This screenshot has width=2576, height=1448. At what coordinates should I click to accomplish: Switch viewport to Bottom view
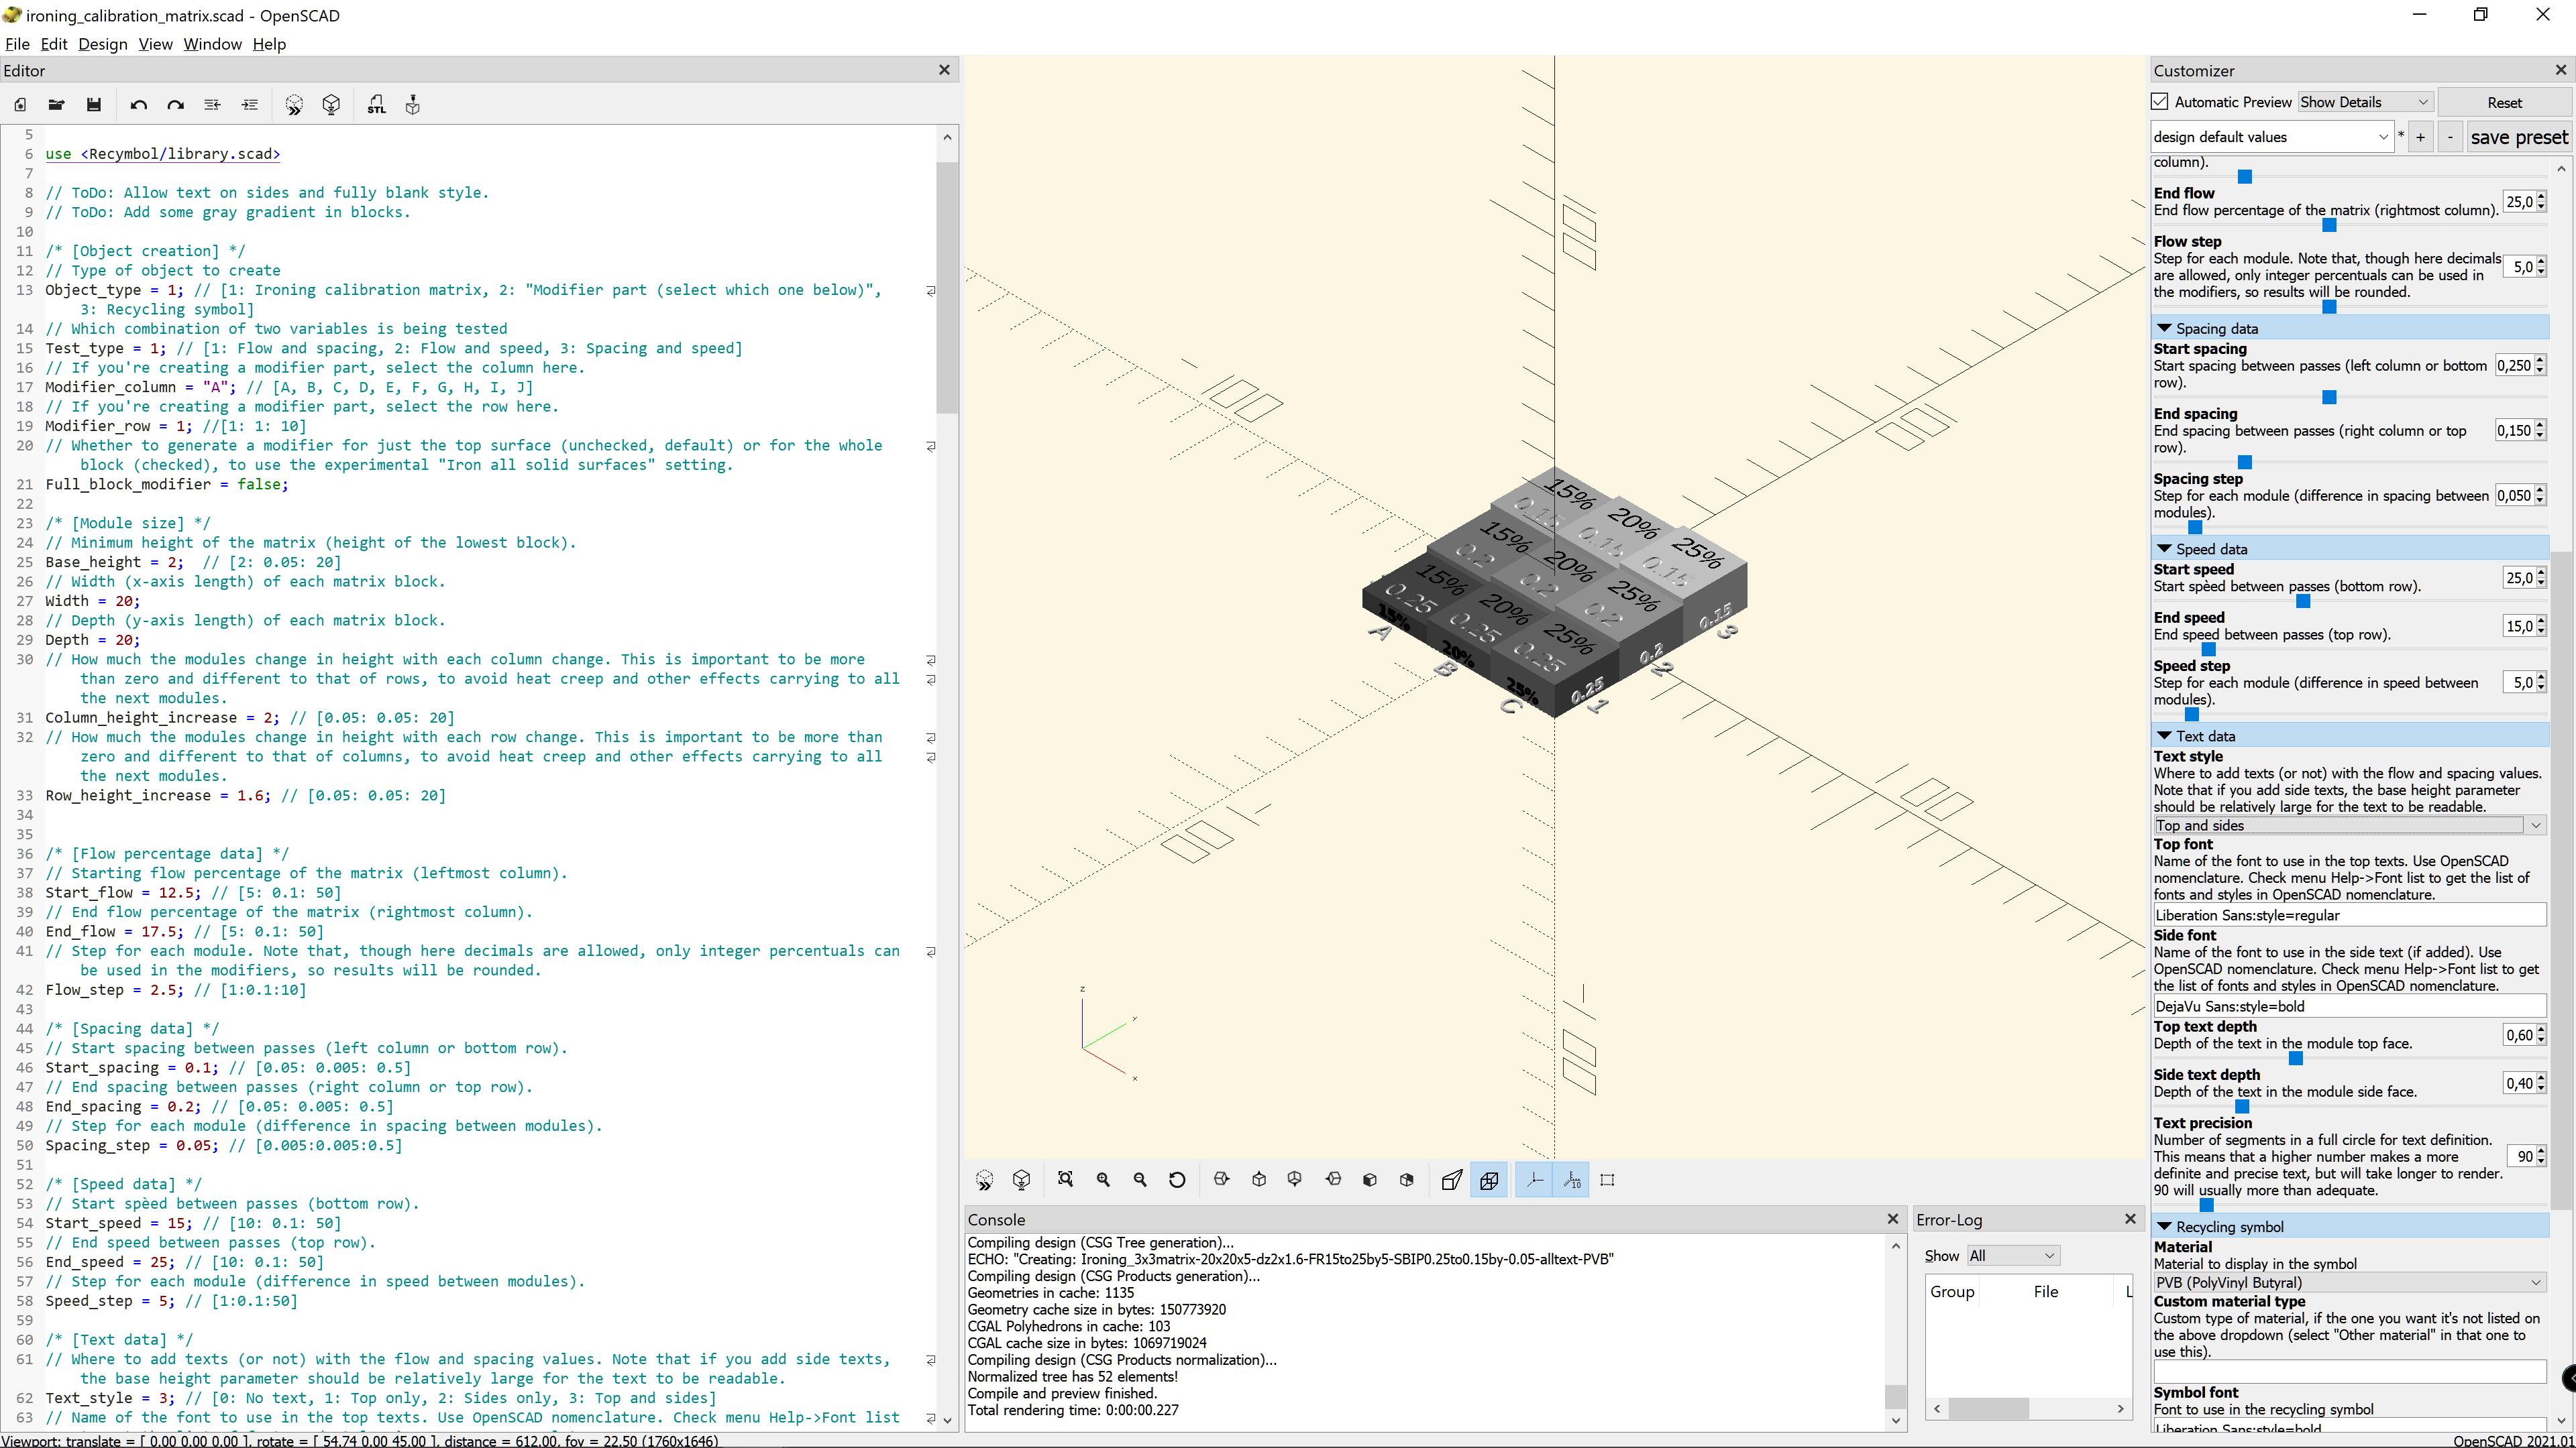pyautogui.click(x=1295, y=1180)
